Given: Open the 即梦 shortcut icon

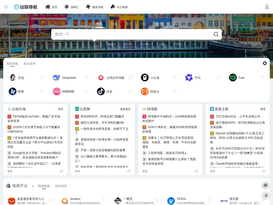Looking at the screenshot, I should coord(13,91).
